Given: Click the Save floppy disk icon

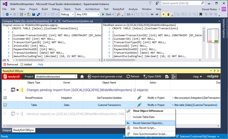Looking at the screenshot, I should (33, 14).
